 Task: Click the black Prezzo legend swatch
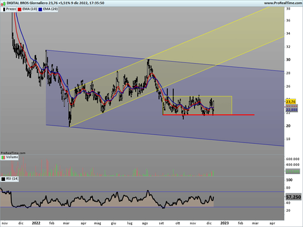pyautogui.click(x=4, y=9)
